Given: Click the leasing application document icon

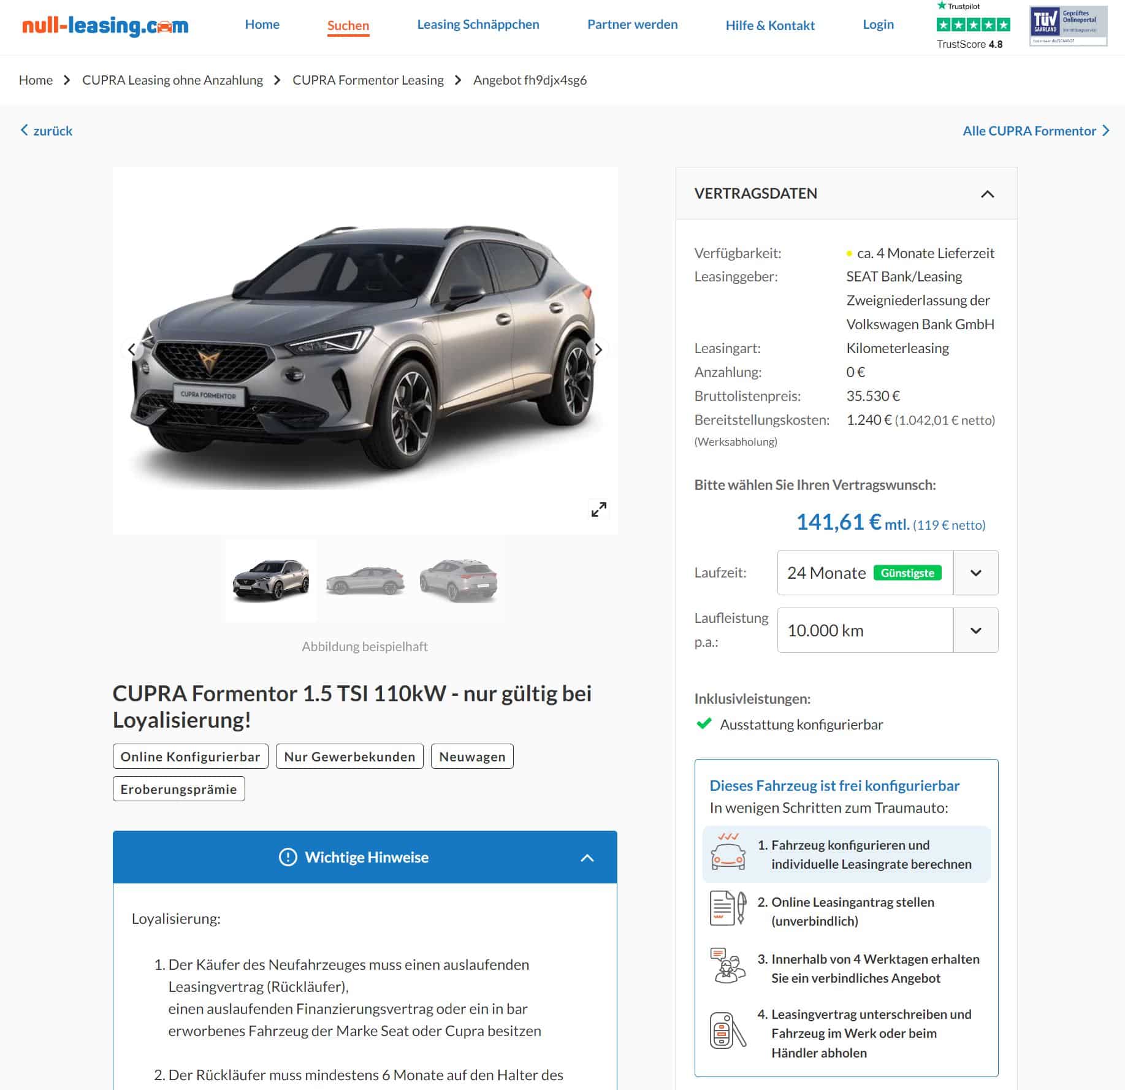Looking at the screenshot, I should point(728,908).
